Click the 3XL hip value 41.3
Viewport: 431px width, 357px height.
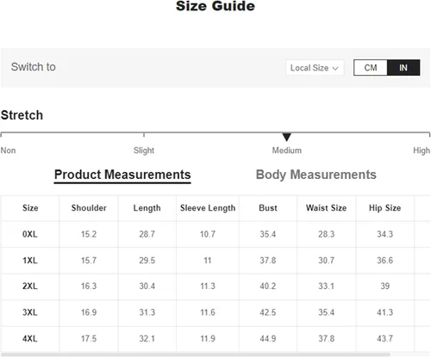[384, 312]
